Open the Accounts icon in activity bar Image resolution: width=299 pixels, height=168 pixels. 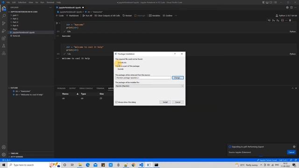[x=4, y=147]
